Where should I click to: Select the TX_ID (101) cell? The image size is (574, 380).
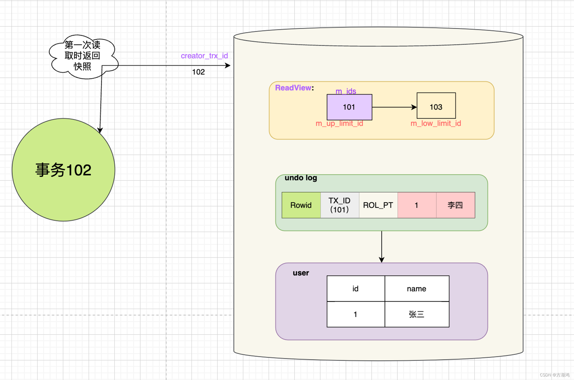tap(340, 205)
